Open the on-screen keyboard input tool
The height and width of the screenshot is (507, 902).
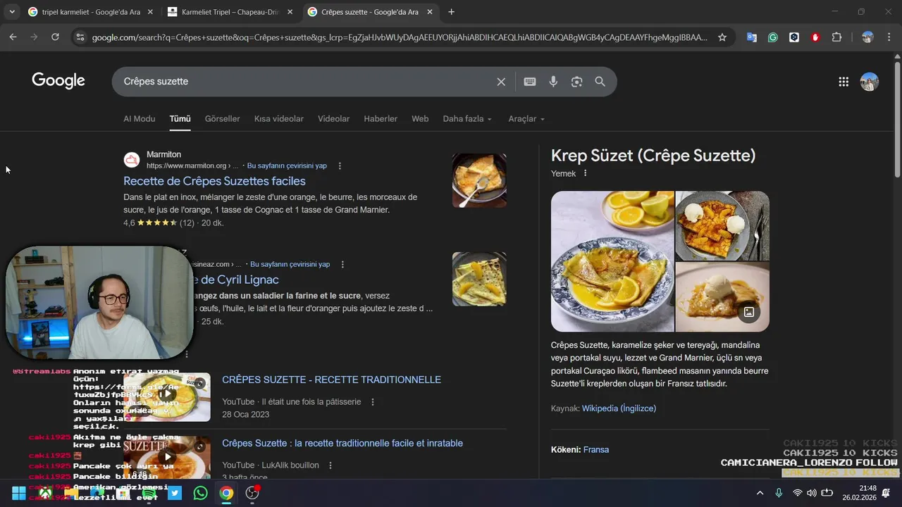coord(530,82)
